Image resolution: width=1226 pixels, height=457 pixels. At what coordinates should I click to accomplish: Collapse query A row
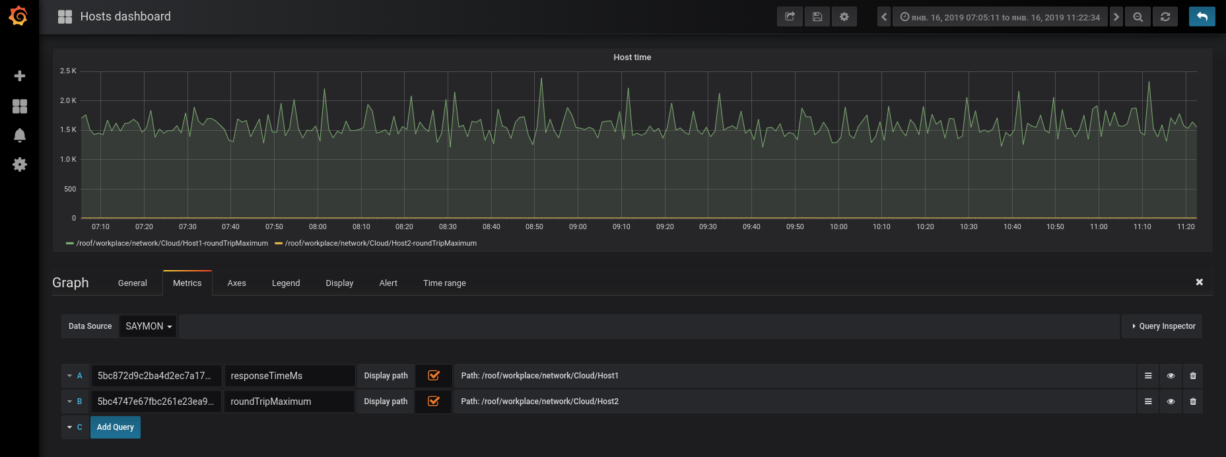click(70, 376)
